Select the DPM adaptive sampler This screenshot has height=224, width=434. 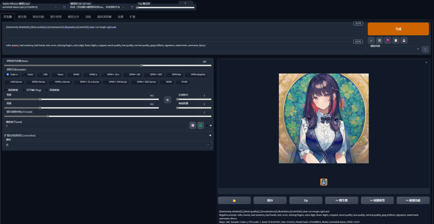click(196, 74)
